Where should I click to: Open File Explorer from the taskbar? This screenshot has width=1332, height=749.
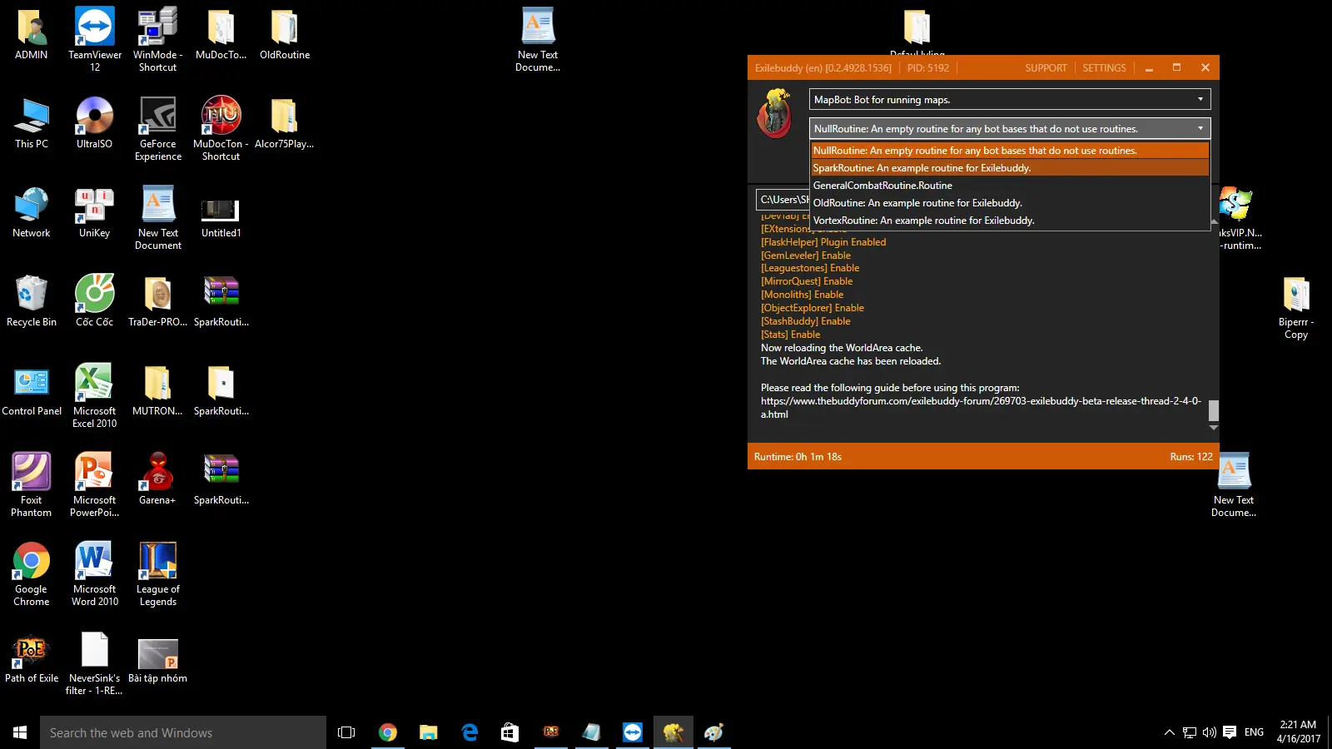(x=429, y=732)
